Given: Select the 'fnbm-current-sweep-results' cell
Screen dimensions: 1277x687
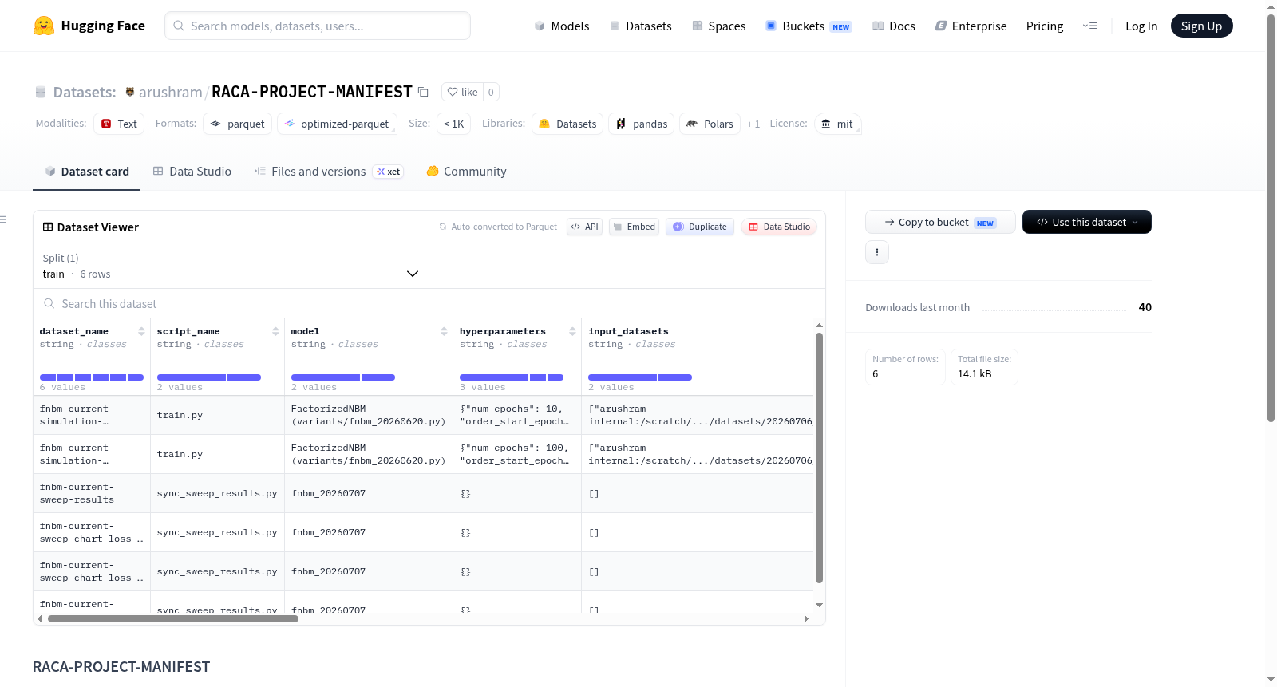Looking at the screenshot, I should point(92,493).
